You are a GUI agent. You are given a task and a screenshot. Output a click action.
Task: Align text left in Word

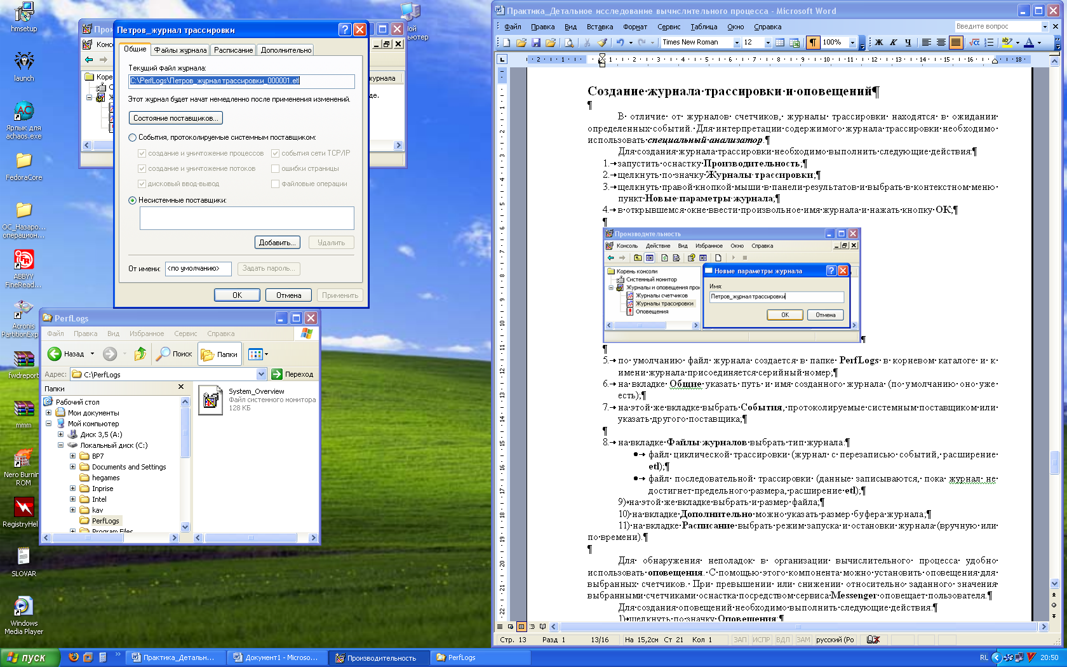pos(926,43)
